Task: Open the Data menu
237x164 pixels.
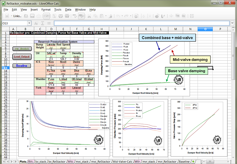Action: click(68, 10)
